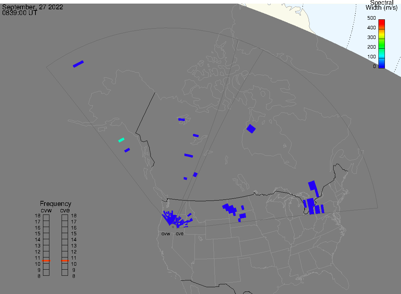Click the cvw radar station label on map
The height and width of the screenshot is (294, 401).
(166, 233)
